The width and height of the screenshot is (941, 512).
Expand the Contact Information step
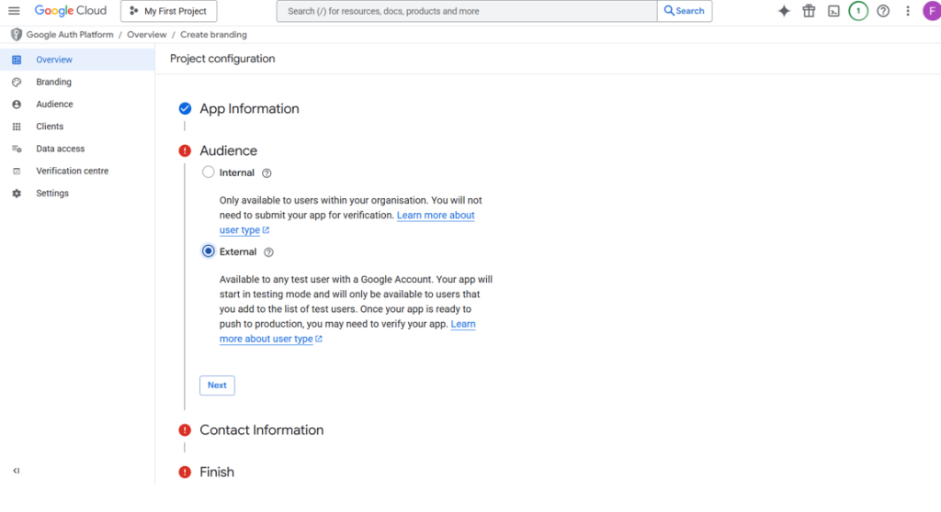[261, 430]
